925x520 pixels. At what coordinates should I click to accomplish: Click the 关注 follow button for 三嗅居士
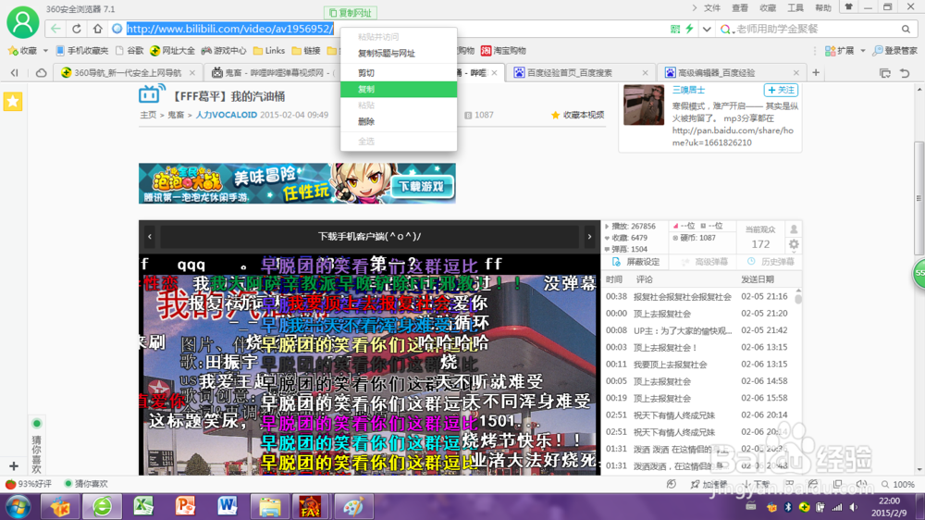pos(781,90)
